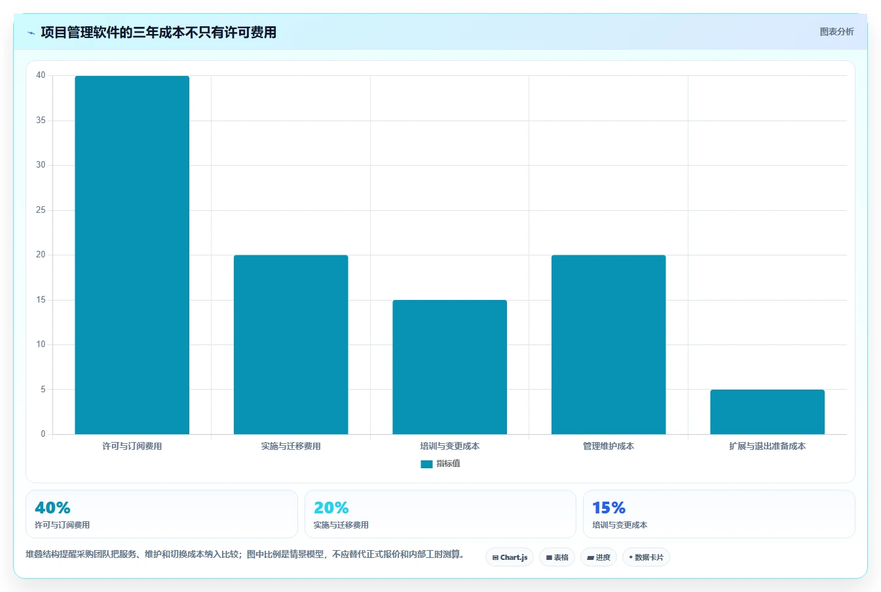881x592 pixels.
Task: Click the y-axis value 25
Action: 41,210
